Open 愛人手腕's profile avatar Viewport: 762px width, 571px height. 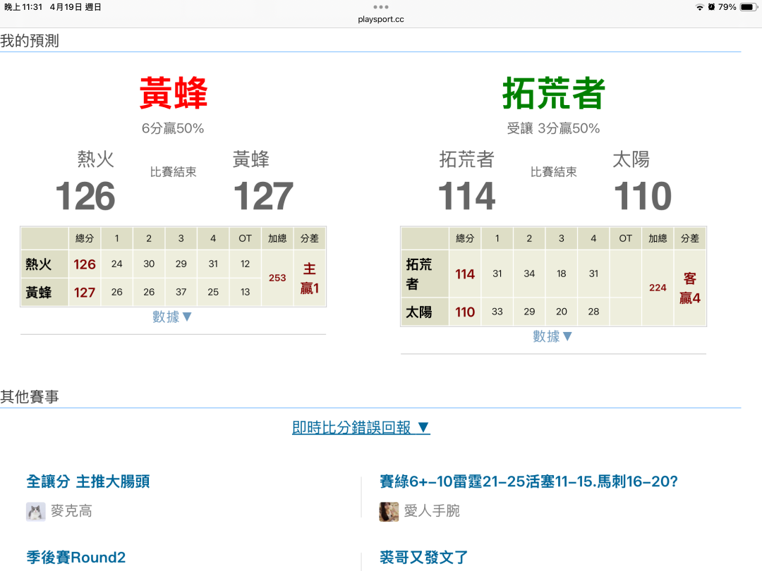point(389,512)
